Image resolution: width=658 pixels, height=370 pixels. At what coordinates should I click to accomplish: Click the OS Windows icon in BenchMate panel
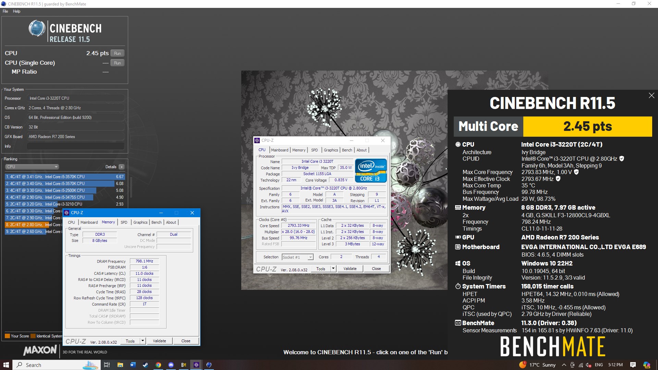click(x=458, y=263)
